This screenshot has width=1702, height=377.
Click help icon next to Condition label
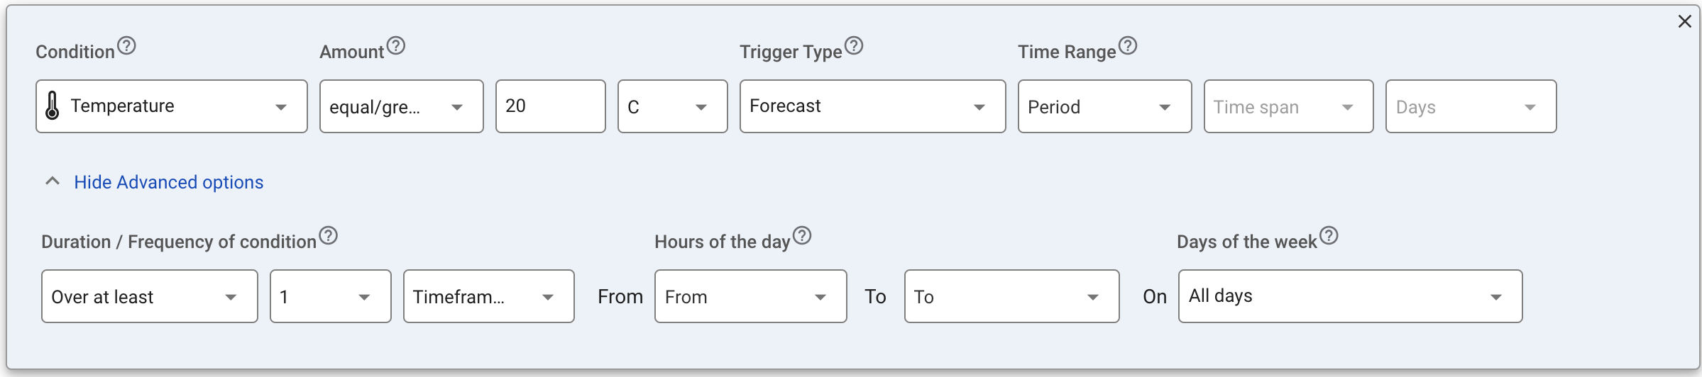126,46
